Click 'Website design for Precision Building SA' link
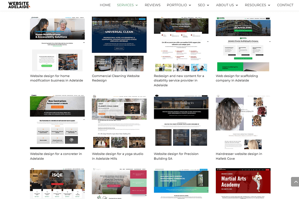Screen dimensions: 299x199 [176, 156]
